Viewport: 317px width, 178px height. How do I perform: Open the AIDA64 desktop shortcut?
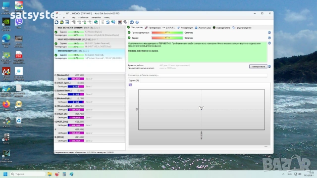pyautogui.click(x=6, y=74)
